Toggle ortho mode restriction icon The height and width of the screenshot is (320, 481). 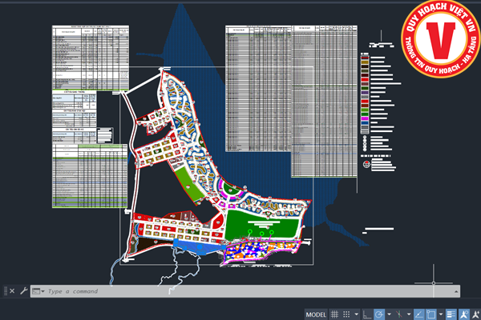(x=366, y=314)
